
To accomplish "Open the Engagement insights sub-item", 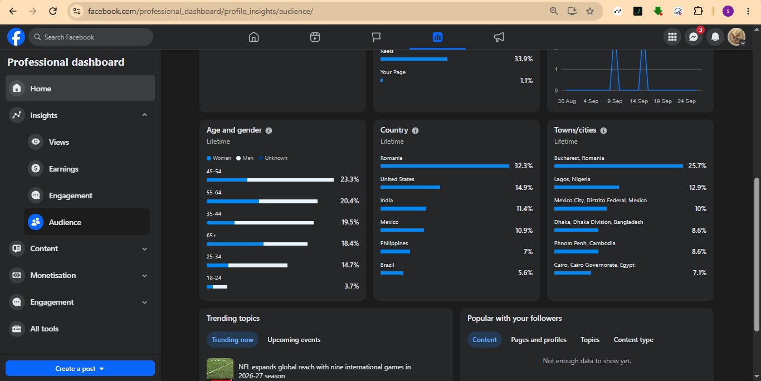I will click(x=87, y=196).
